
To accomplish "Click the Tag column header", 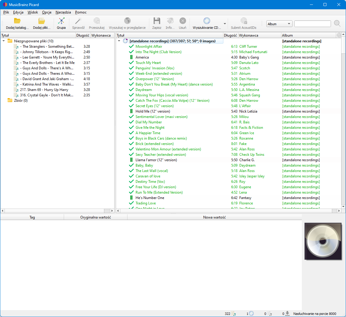I will coord(32,217).
